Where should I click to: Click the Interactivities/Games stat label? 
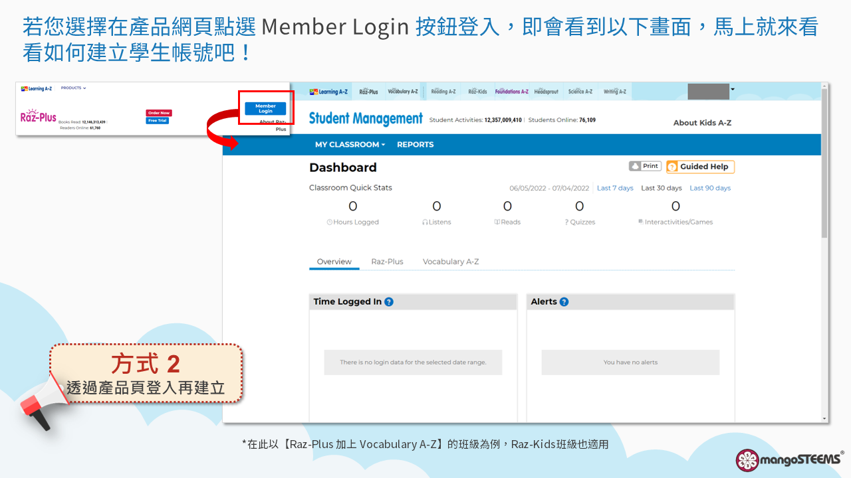tap(675, 222)
